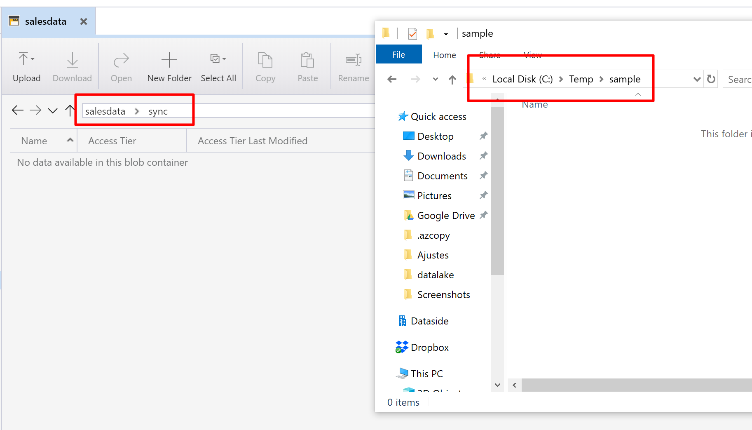This screenshot has width=752, height=430.
Task: Click the folder icon in File Explorer title bar
Action: pos(386,33)
